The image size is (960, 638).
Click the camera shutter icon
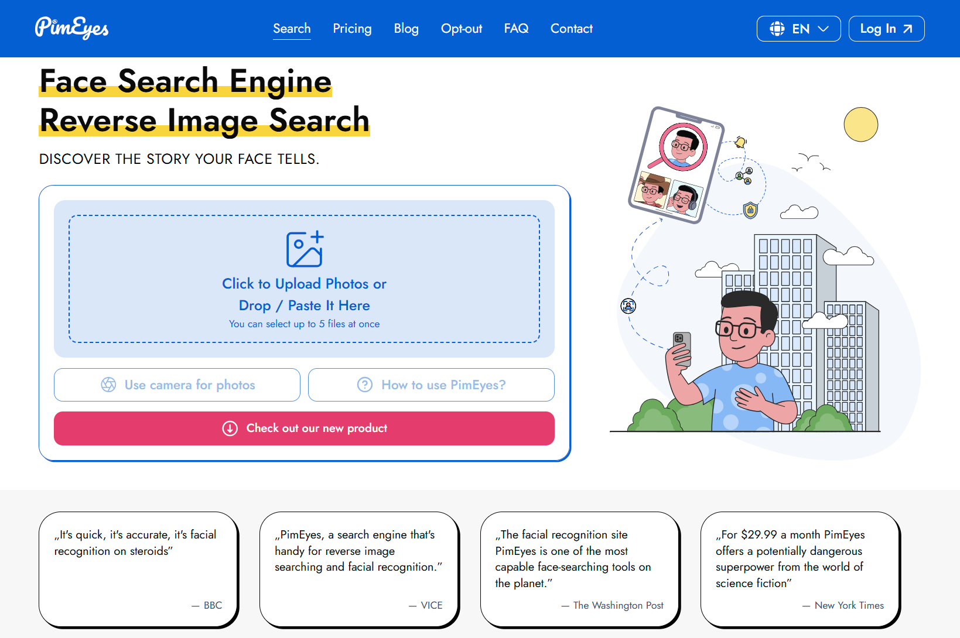[108, 385]
